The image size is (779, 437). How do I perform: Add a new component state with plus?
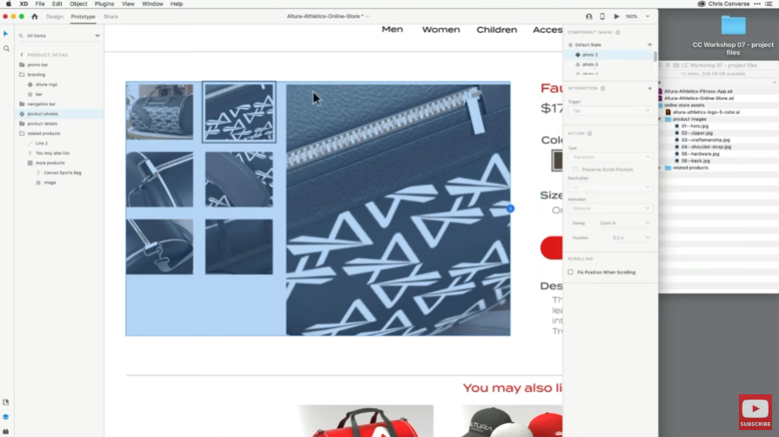(x=649, y=44)
